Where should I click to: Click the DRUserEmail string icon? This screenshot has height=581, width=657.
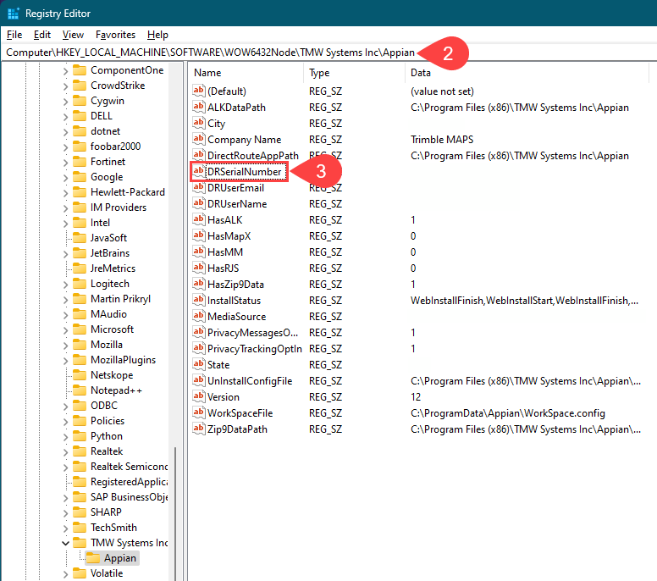click(x=199, y=187)
